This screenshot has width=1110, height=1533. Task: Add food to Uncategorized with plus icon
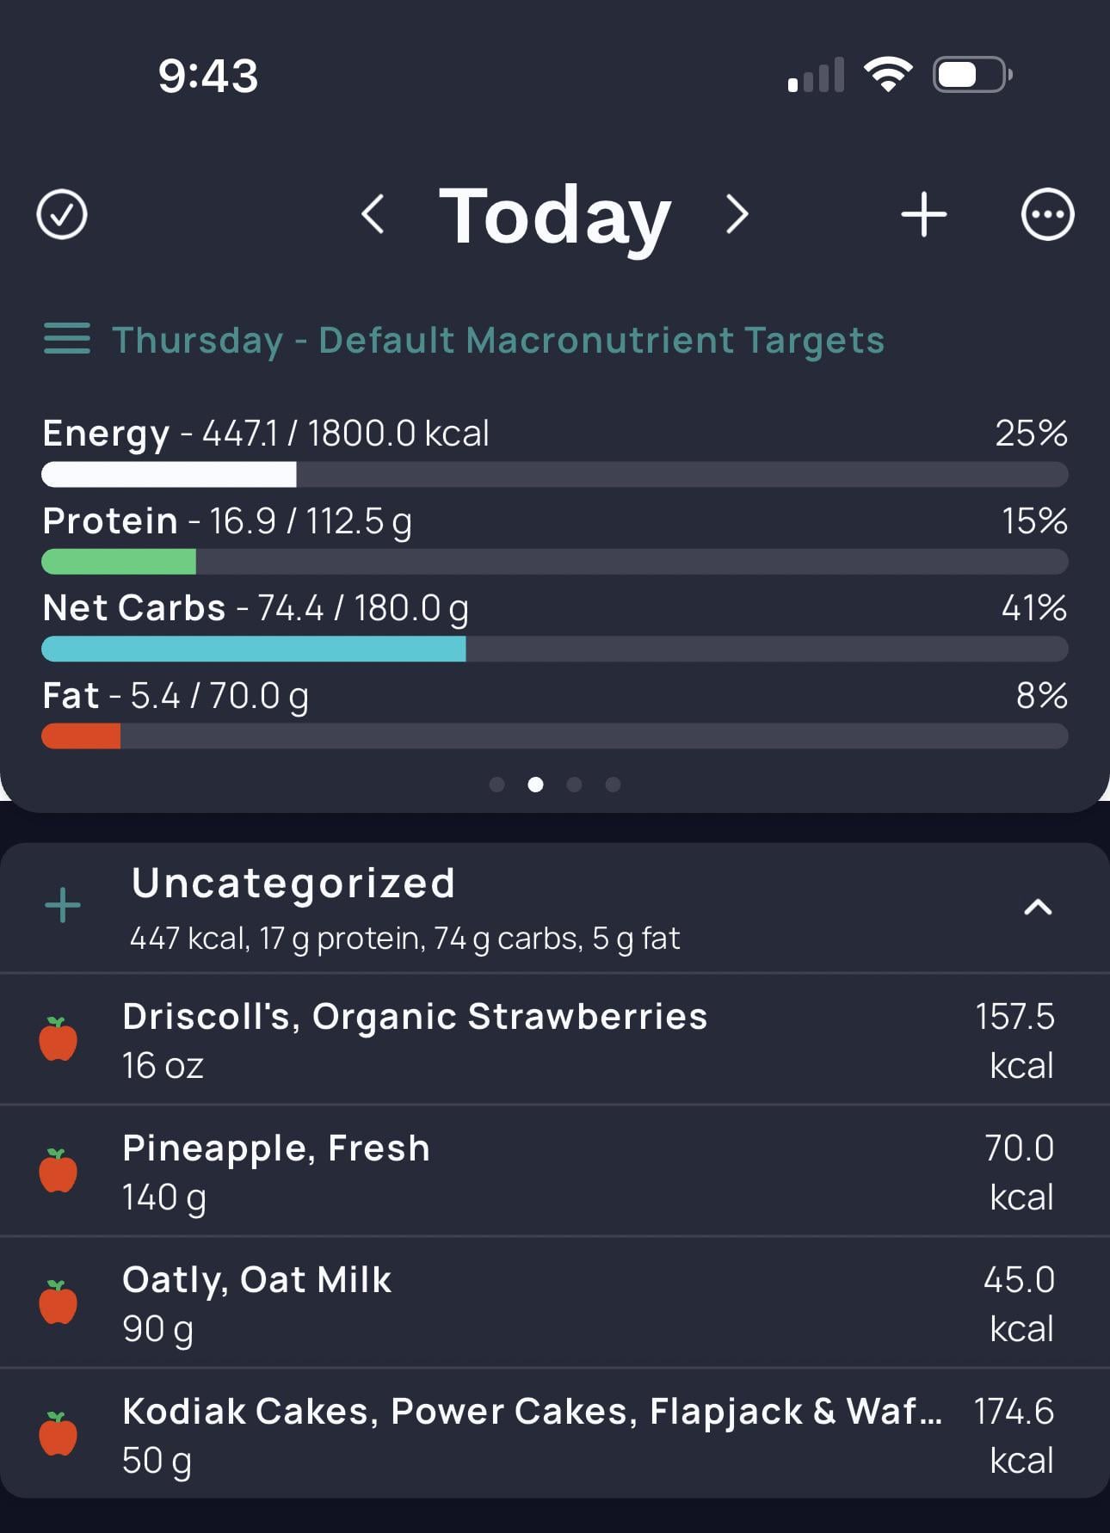click(x=63, y=906)
